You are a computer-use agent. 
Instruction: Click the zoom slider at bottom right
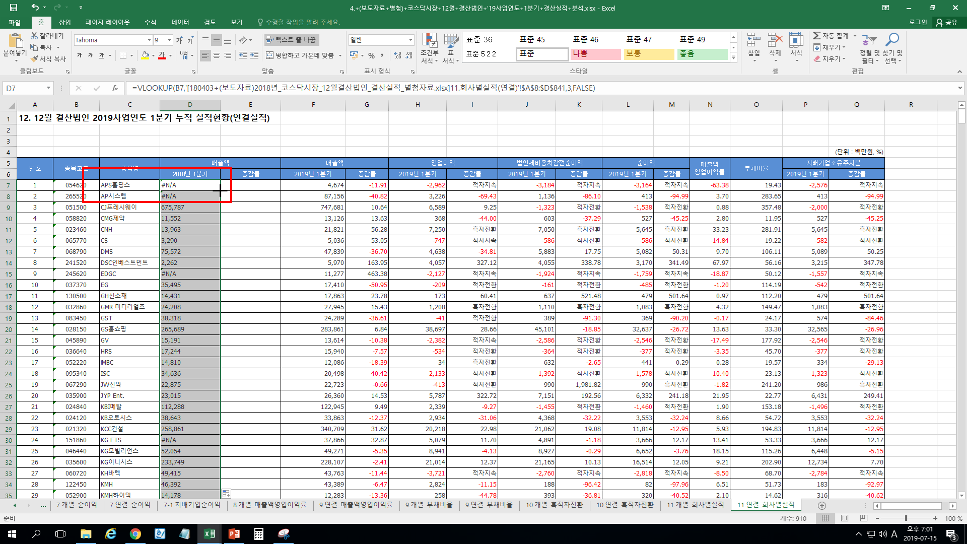(x=906, y=518)
